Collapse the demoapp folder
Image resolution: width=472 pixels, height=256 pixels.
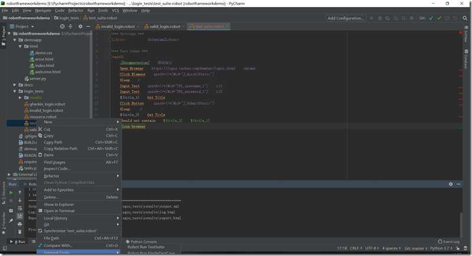(x=15, y=40)
